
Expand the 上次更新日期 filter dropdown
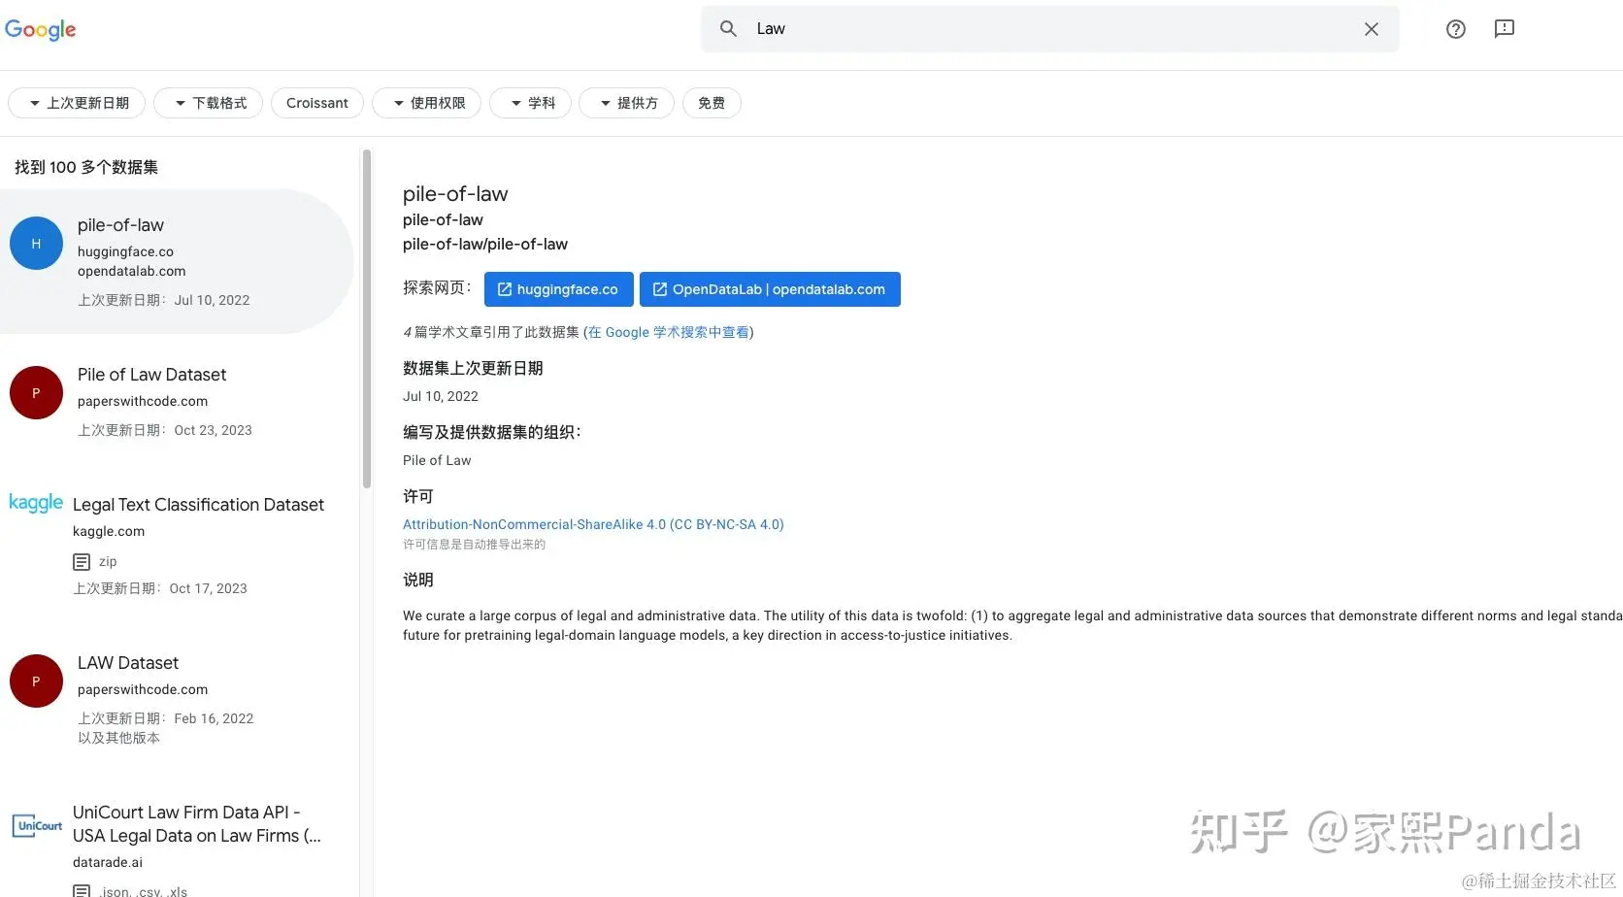[77, 103]
